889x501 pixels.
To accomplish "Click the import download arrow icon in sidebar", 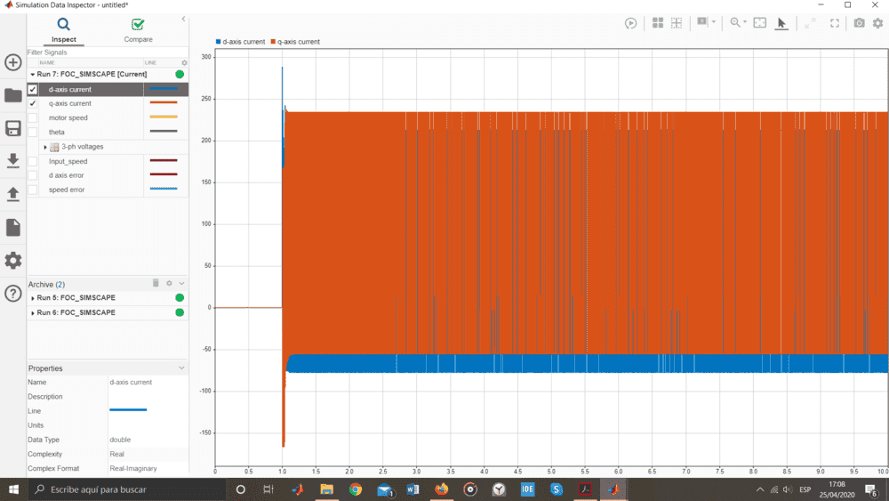I will tap(13, 160).
